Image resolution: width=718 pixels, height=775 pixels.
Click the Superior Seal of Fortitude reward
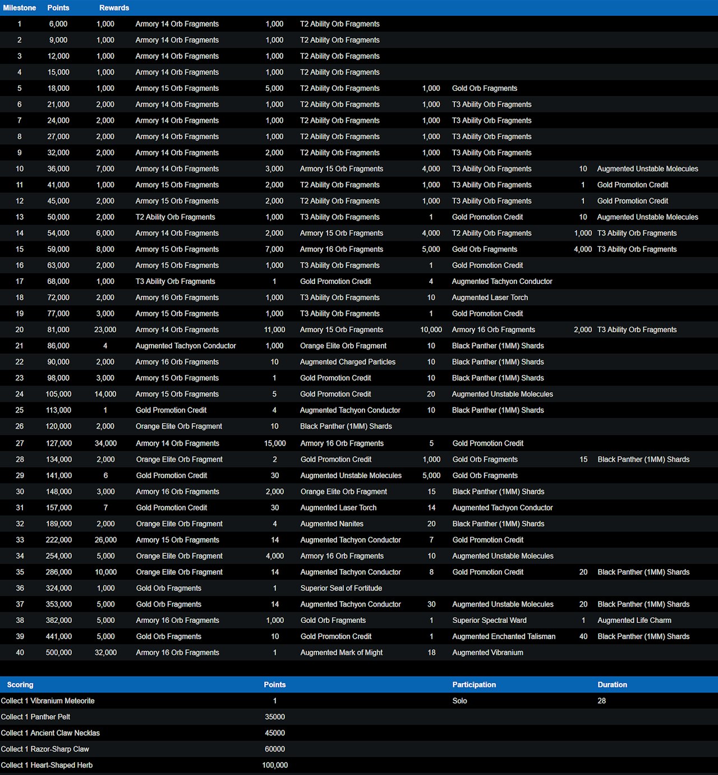[x=341, y=588]
